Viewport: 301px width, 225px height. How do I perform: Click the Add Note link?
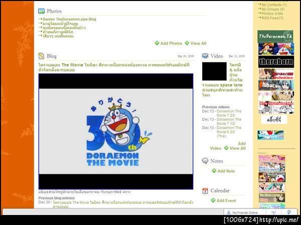(226, 171)
